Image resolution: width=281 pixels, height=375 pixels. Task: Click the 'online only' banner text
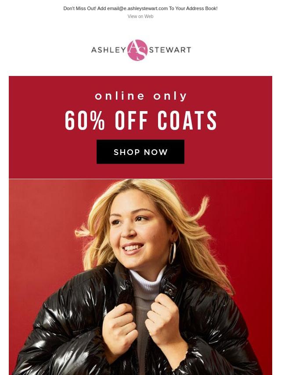[140, 96]
